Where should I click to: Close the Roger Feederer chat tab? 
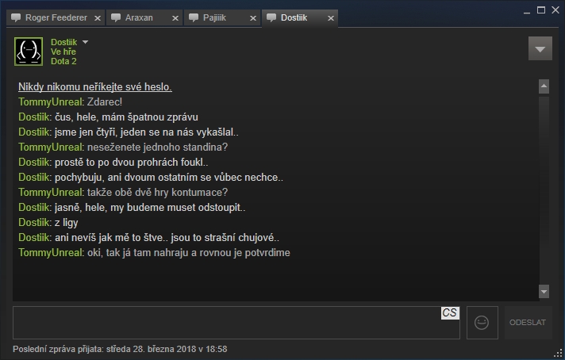[98, 18]
